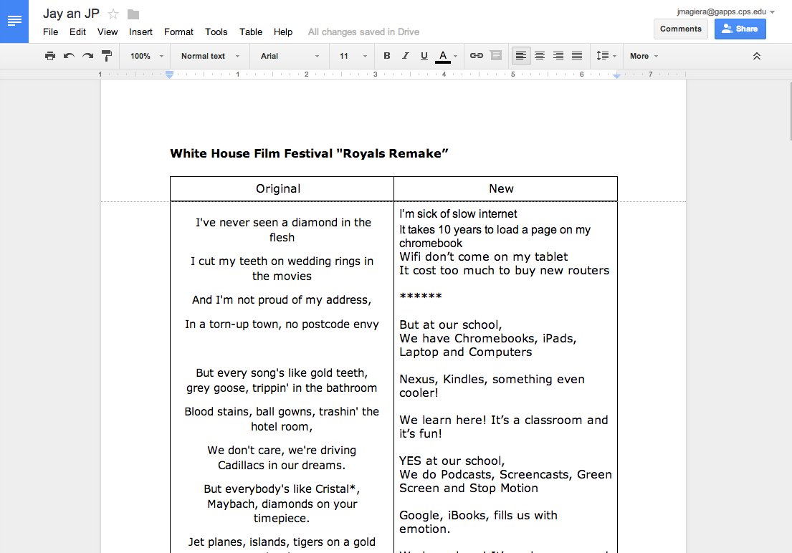792x553 pixels.
Task: Expand the text color dropdown arrow
Action: pos(456,56)
